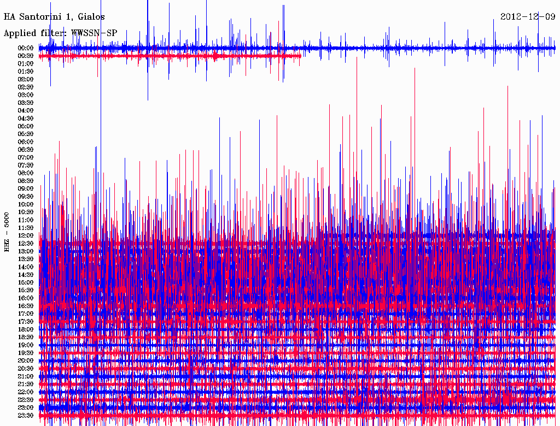The height and width of the screenshot is (426, 560).
Task: Select the 20:00 time row label
Action: (26, 360)
